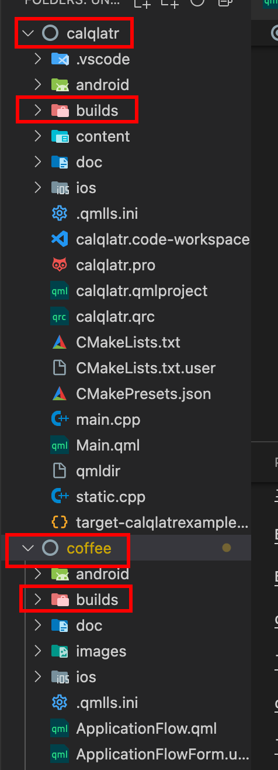Click the new folder icon in explorer header
Viewport: 278px width, 770px height.
(x=170, y=3)
